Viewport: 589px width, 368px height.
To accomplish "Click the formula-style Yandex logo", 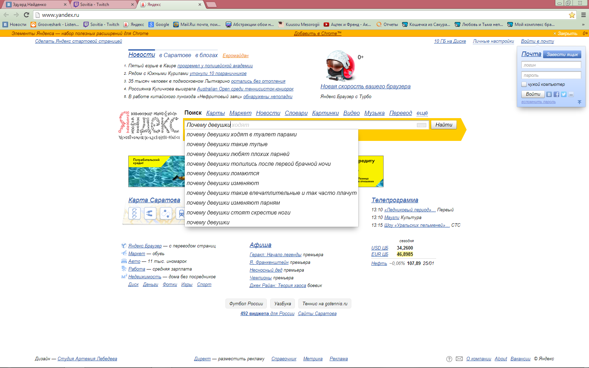I will coord(149,125).
